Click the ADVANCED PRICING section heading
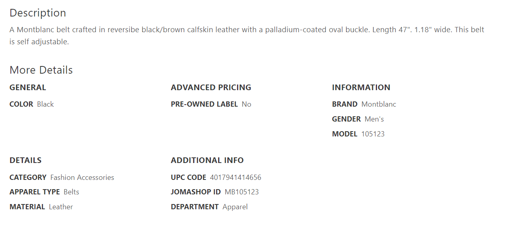Screen dimensions: 509x231 211,87
